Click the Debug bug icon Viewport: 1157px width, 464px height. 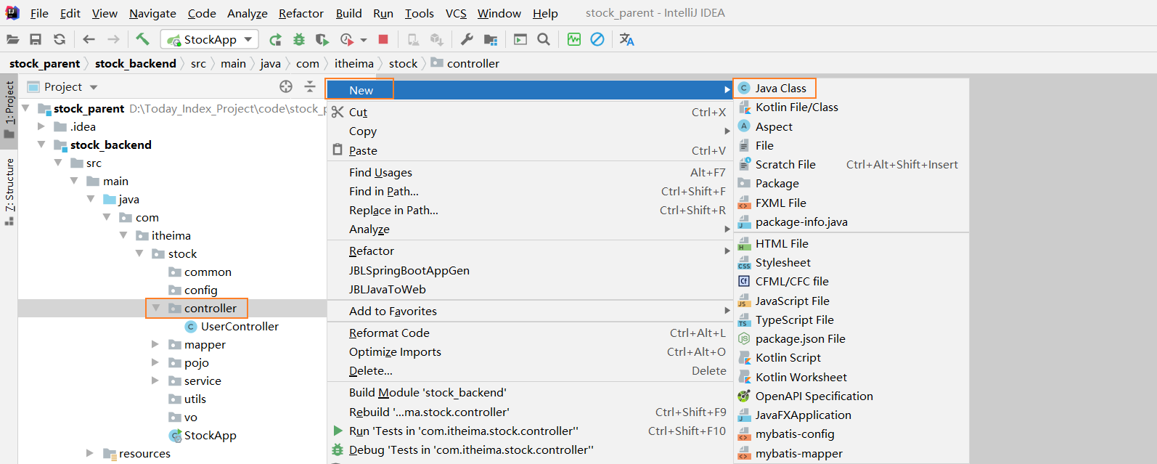[298, 39]
